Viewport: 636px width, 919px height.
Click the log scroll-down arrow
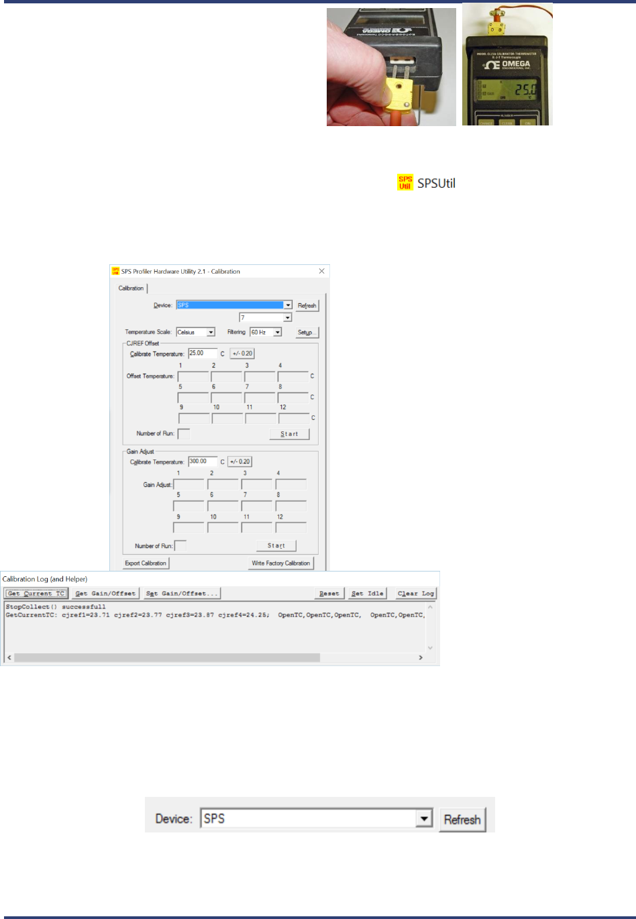pos(430,648)
